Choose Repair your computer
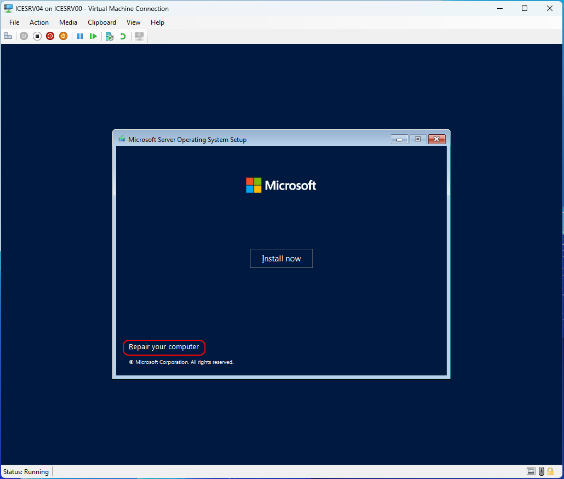Viewport: 564px width, 479px height. click(164, 347)
